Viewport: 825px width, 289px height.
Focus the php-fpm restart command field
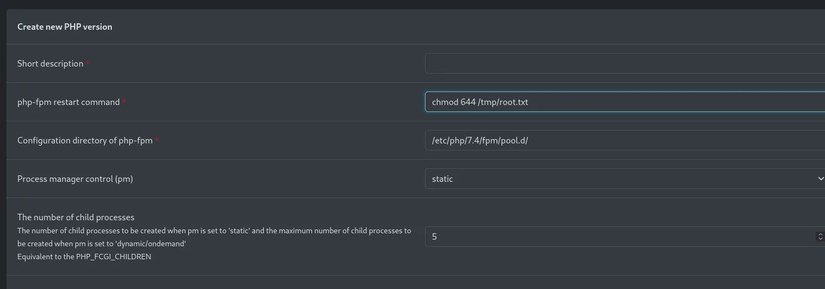point(625,102)
